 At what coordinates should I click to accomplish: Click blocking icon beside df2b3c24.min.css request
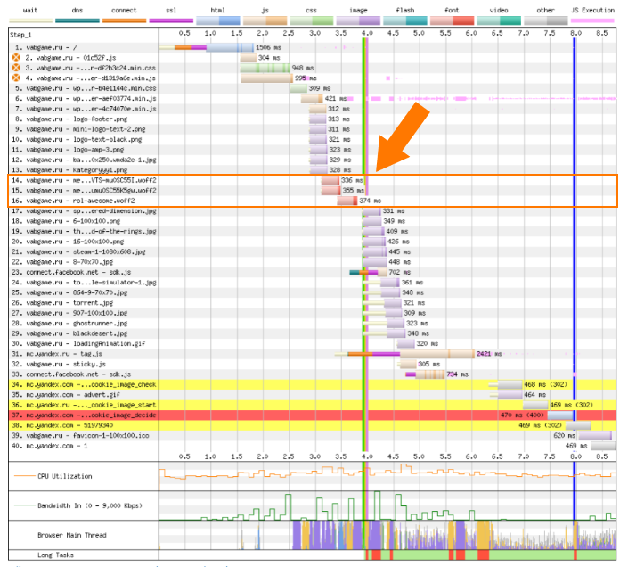(17, 68)
